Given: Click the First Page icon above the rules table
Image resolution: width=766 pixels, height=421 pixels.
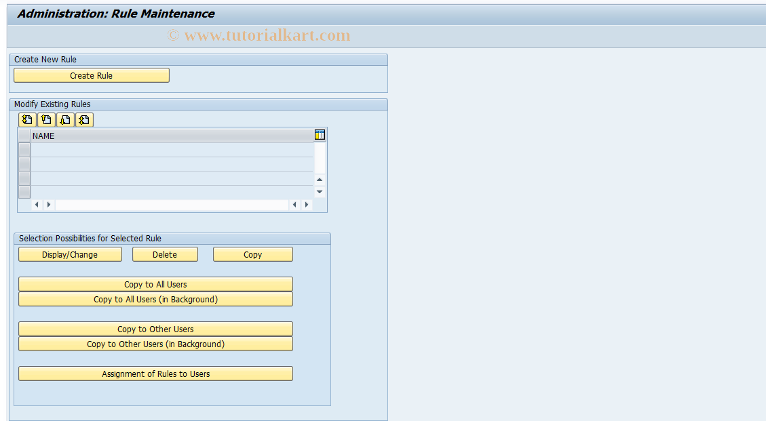Looking at the screenshot, I should (x=27, y=120).
